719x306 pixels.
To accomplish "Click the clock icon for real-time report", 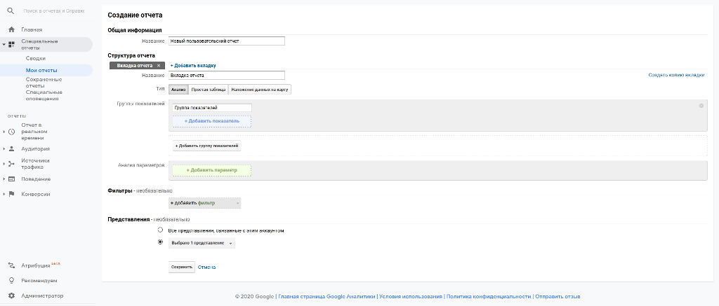I will click(x=11, y=132).
